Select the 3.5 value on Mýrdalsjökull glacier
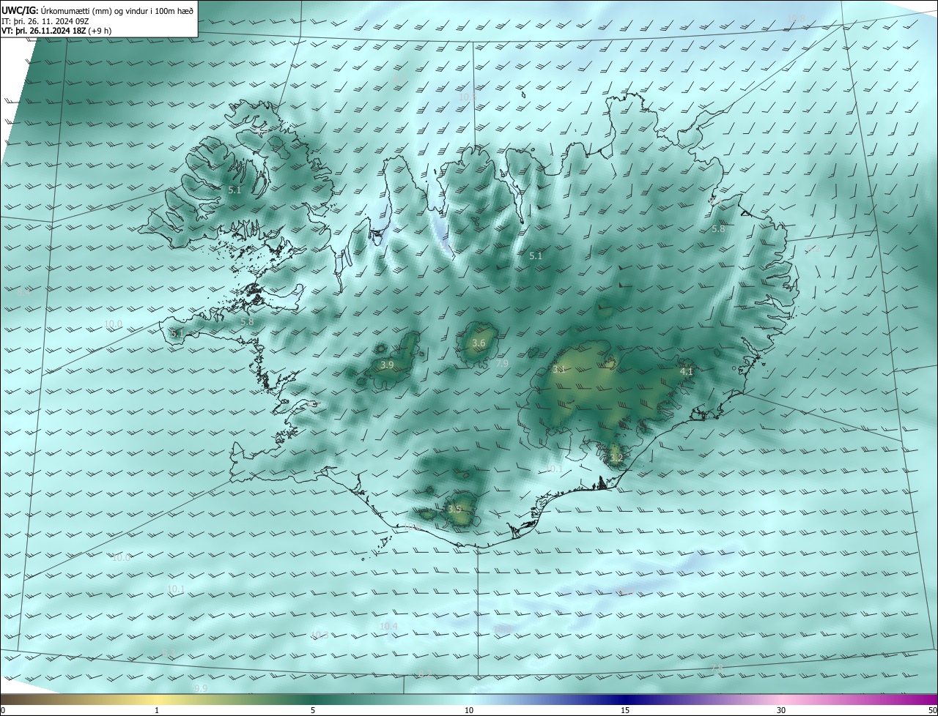This screenshot has width=938, height=716. pyautogui.click(x=455, y=509)
